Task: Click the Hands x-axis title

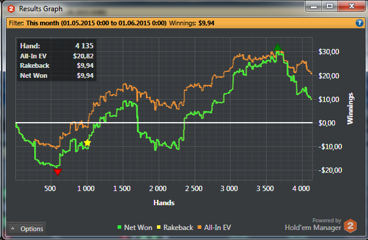Action: (x=164, y=203)
